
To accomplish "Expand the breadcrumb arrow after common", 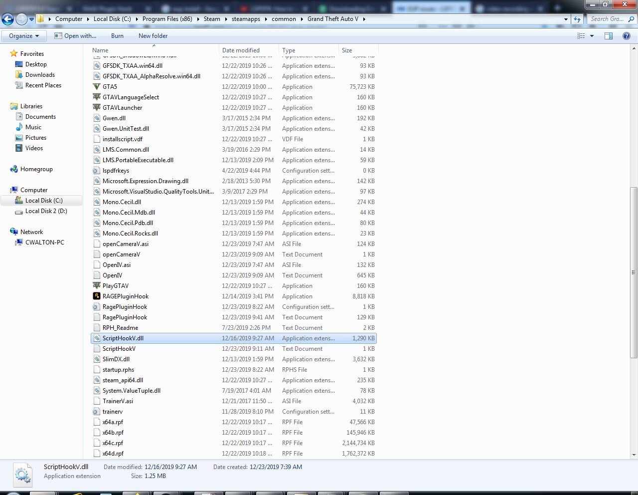I will point(302,19).
